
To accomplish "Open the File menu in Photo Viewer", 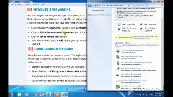I will (12, 4).
